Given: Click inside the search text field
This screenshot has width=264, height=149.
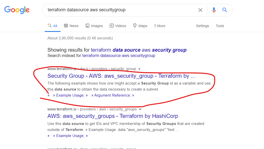Looking at the screenshot, I should tap(120, 10).
